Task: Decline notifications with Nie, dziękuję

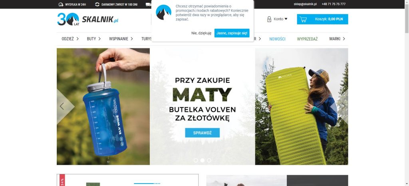Action: click(x=201, y=33)
